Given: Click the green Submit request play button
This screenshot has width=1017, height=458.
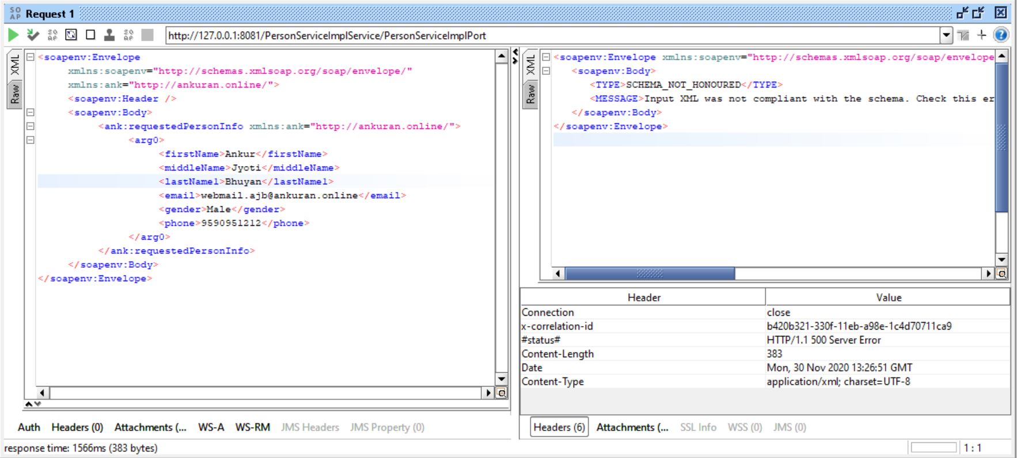Looking at the screenshot, I should coord(13,35).
